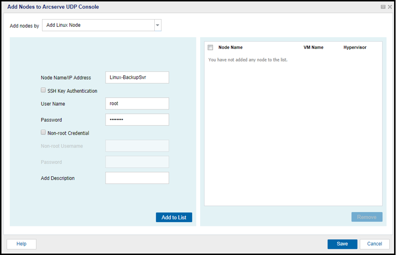This screenshot has height=255, width=396.
Task: Enable the Non-root Credential checkbox
Action: point(43,132)
